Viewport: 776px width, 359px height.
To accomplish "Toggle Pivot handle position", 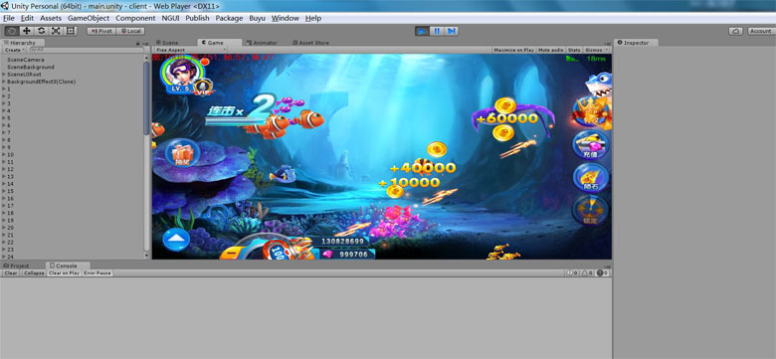I will pos(101,31).
